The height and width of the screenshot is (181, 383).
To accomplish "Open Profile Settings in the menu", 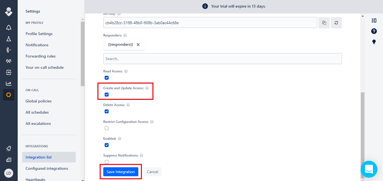I will pyautogui.click(x=39, y=34).
